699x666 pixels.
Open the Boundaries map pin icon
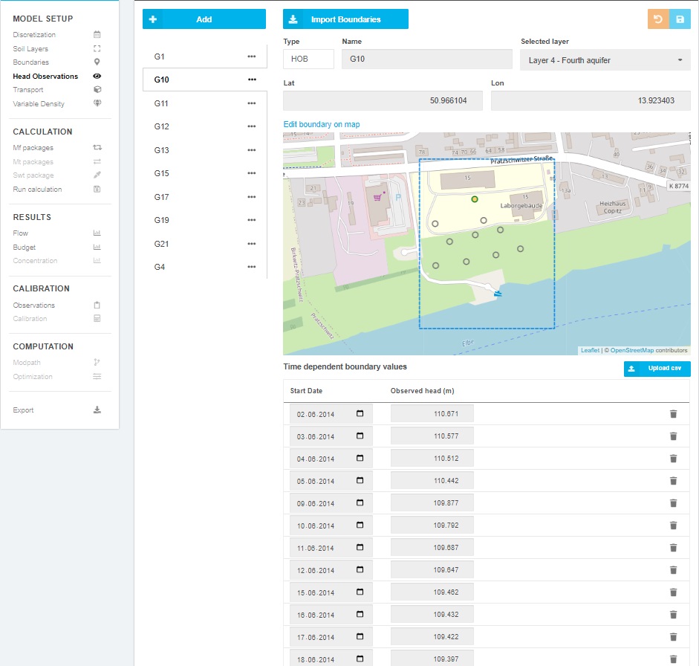[97, 62]
